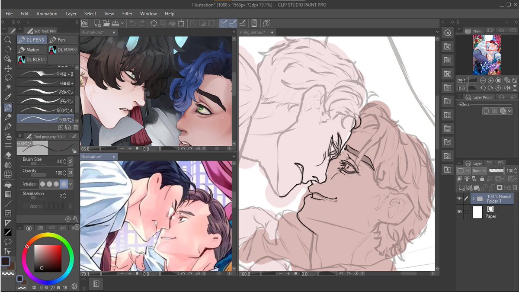519x292 pixels.
Task: Click the New file icon in command bar
Action: (x=98, y=23)
